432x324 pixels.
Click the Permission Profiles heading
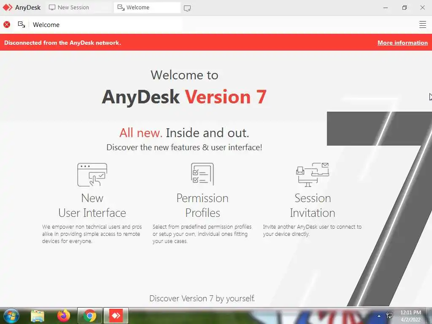point(202,205)
